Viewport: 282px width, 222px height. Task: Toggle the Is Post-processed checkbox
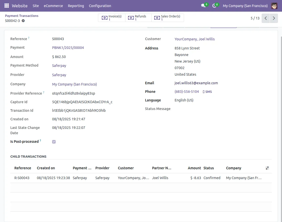click(54, 142)
